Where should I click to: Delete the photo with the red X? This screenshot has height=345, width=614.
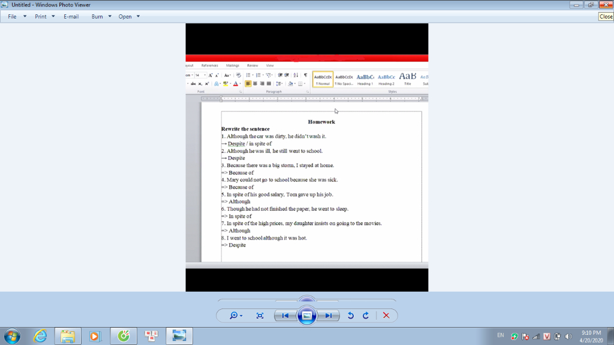click(386, 316)
